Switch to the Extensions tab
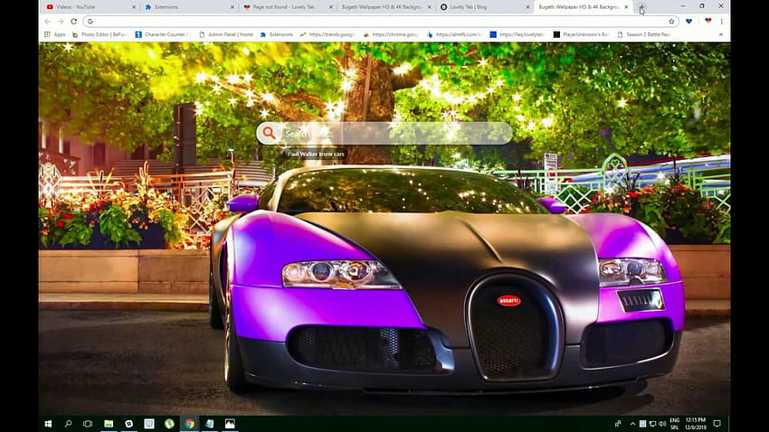Screen dimensions: 769x432 [189, 7]
